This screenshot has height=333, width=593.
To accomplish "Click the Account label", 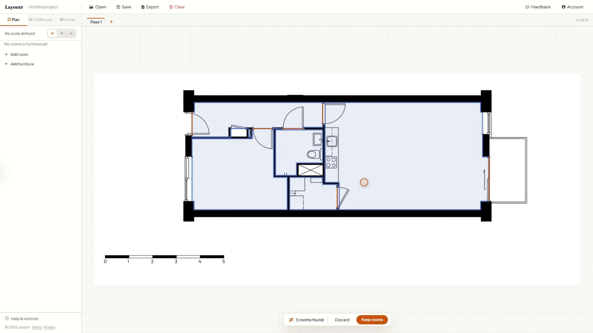I will (575, 7).
